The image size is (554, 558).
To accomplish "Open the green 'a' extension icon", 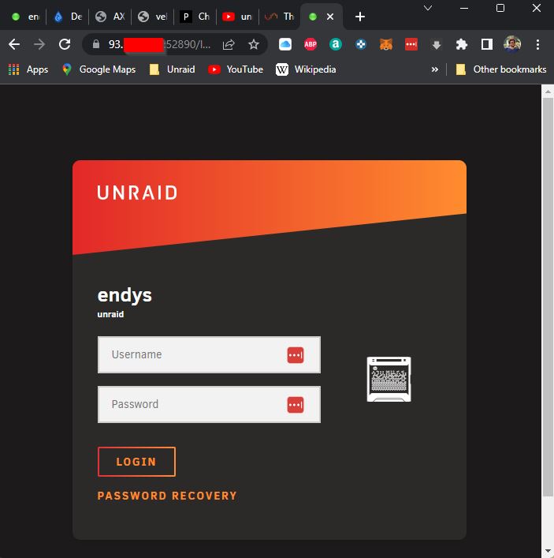I will click(x=335, y=44).
